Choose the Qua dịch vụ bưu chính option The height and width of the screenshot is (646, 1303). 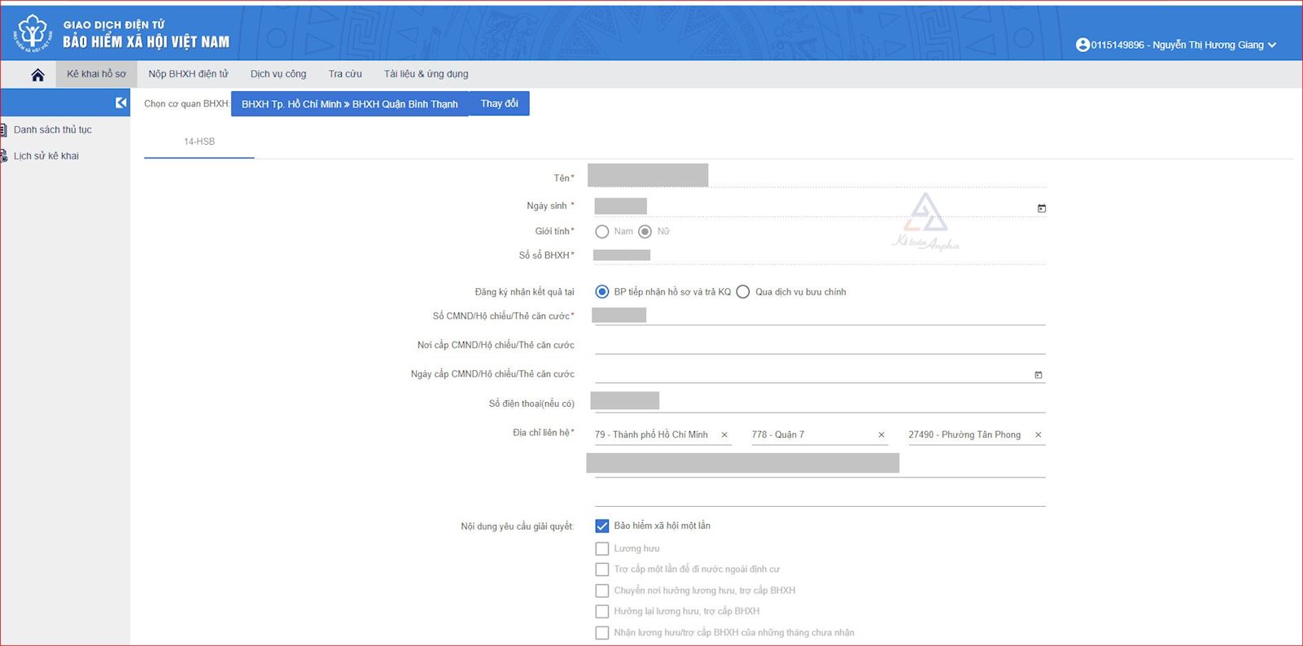coord(743,292)
